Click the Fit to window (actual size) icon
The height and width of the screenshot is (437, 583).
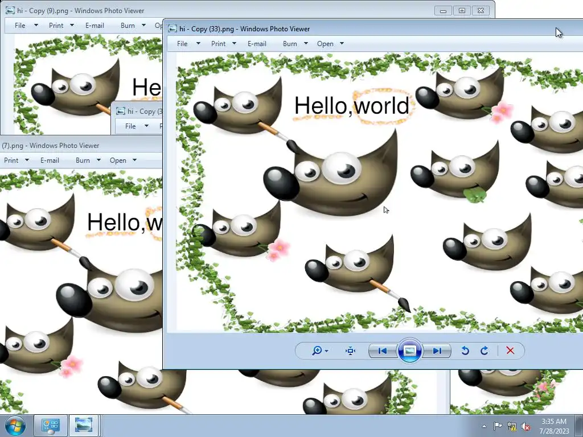point(350,351)
